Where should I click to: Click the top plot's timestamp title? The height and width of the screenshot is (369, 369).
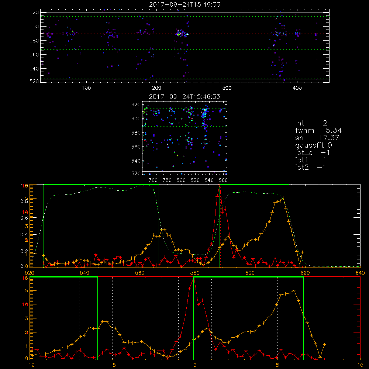(185, 4)
